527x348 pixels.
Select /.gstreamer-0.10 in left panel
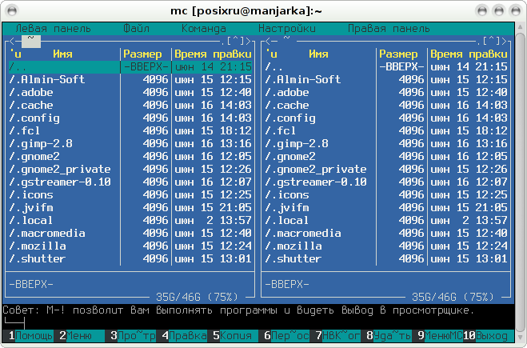[x=130, y=182]
